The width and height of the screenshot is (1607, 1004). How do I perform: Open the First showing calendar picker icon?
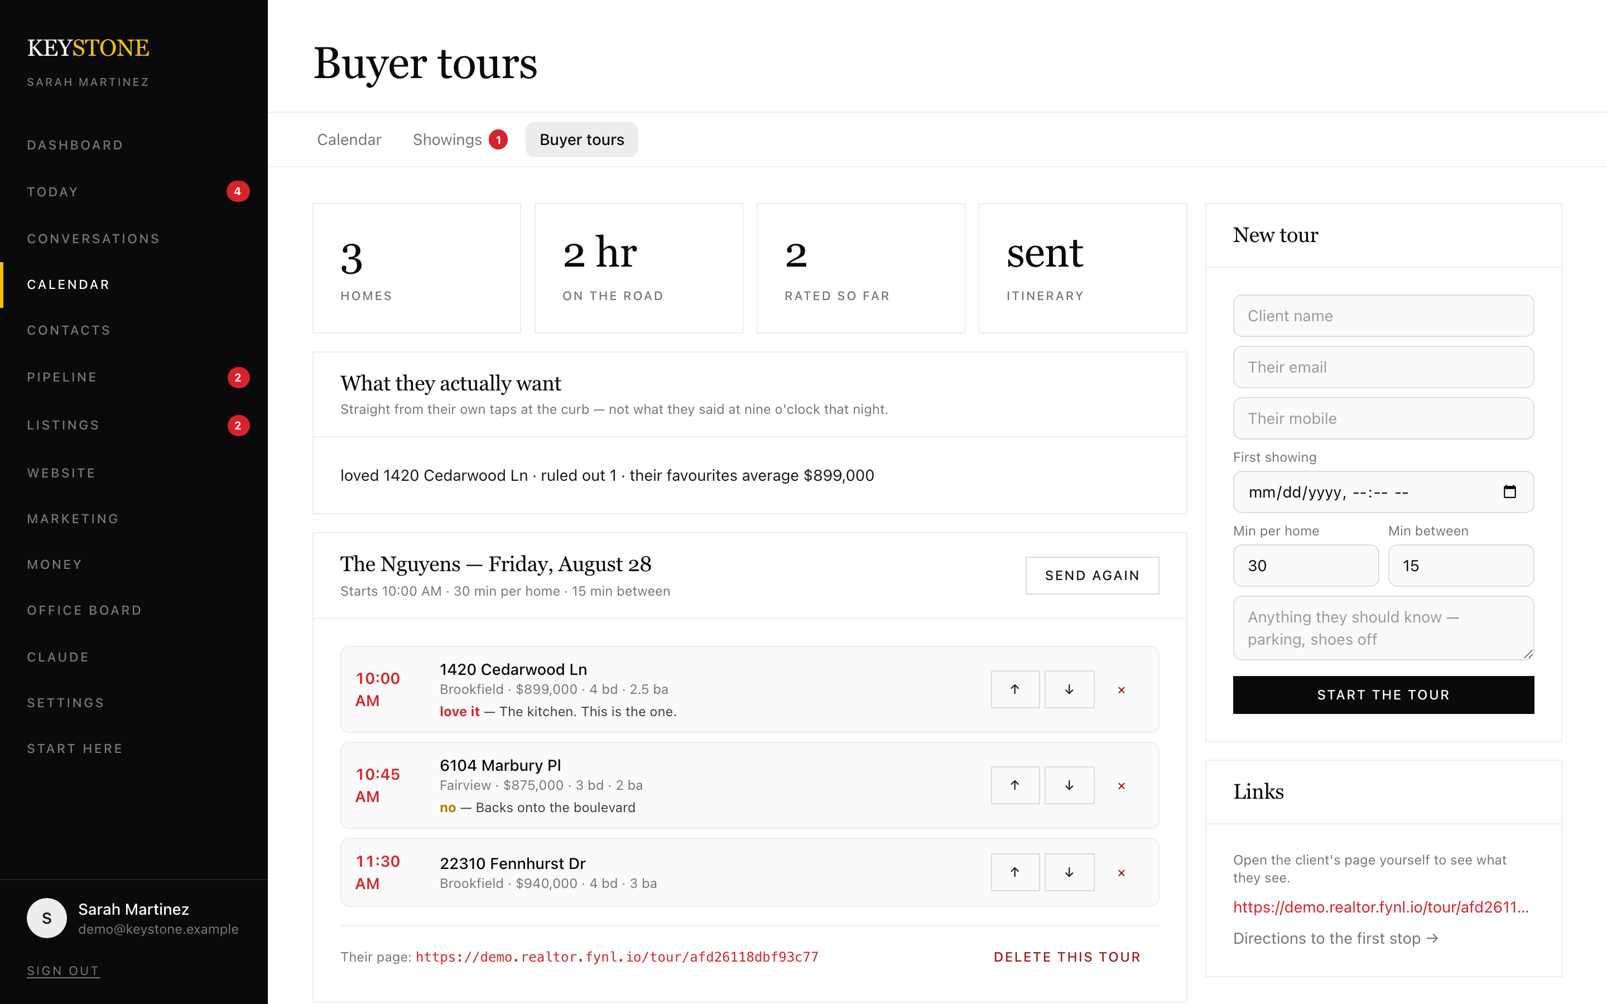[1509, 491]
